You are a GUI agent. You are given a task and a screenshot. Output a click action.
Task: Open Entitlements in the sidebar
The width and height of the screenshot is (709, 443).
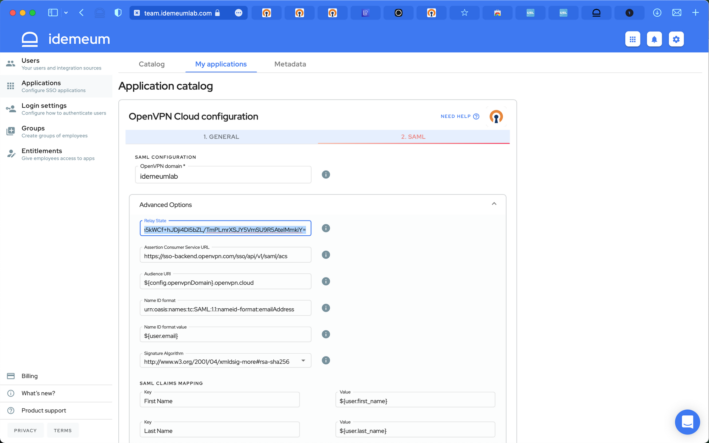pyautogui.click(x=56, y=154)
